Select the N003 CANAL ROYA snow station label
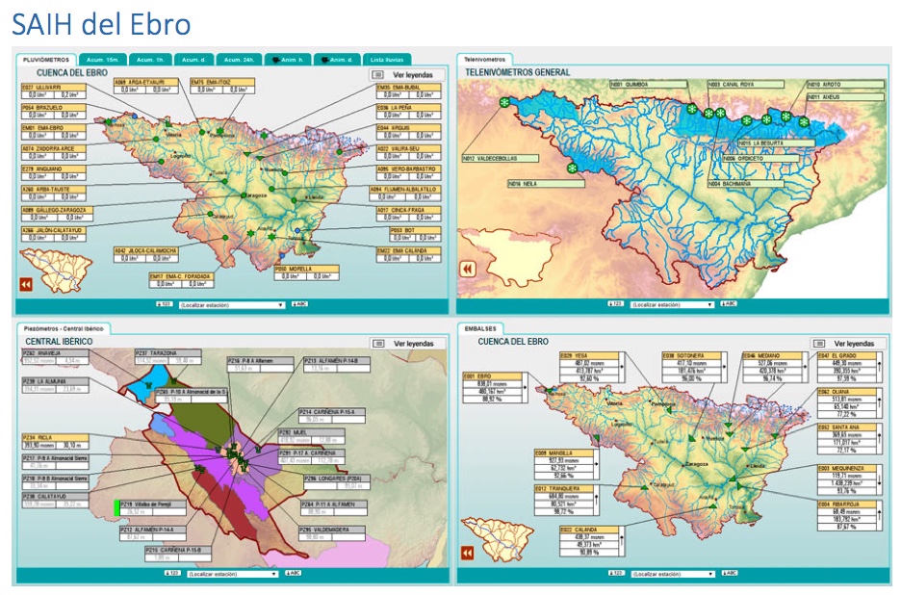This screenshot has width=901, height=595. (746, 85)
